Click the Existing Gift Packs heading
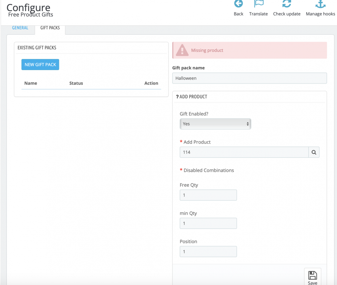 click(x=37, y=48)
